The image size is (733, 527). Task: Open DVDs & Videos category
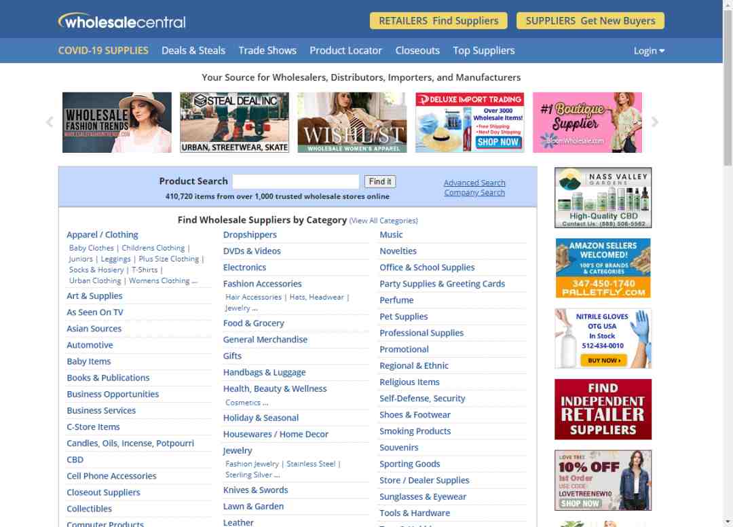point(252,251)
